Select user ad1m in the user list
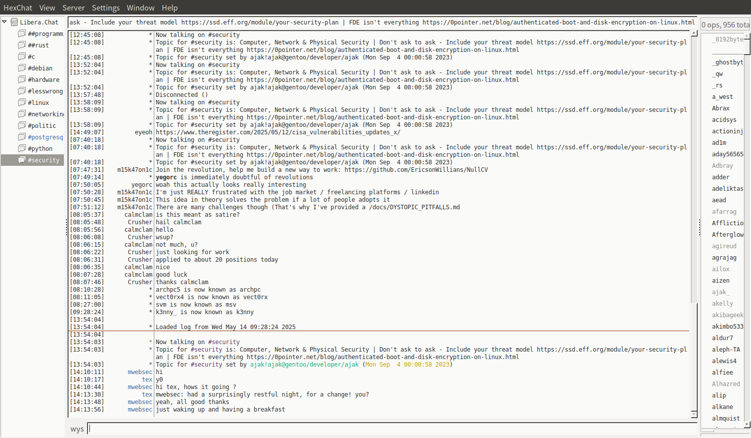751x438 pixels. click(x=719, y=143)
